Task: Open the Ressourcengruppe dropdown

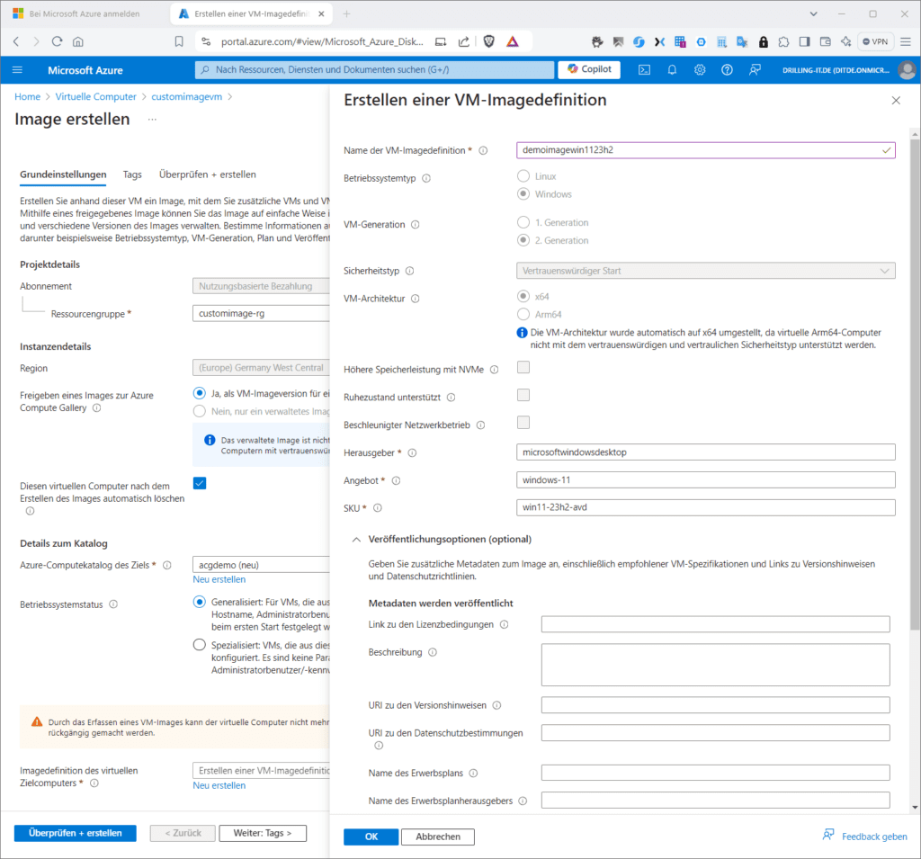Action: coord(262,314)
